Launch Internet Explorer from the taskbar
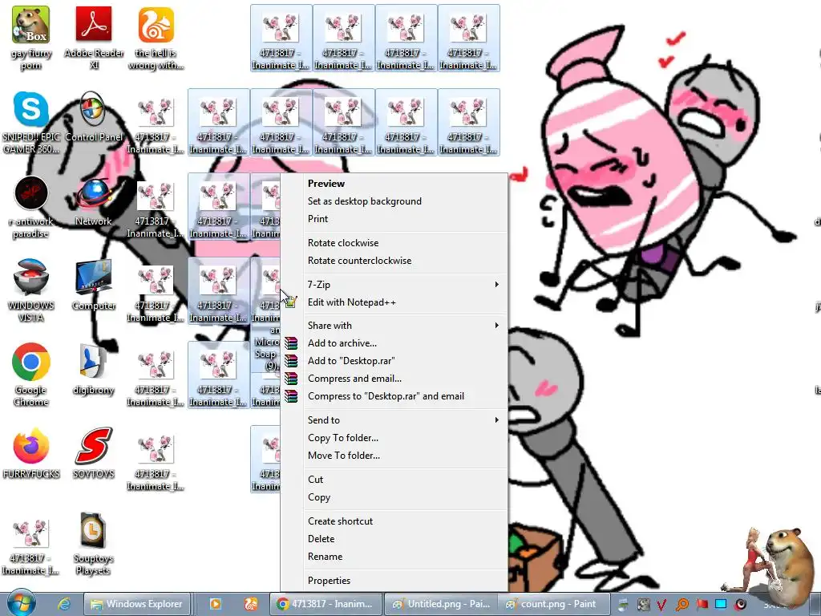Viewport: 821px width, 616px height. pyautogui.click(x=64, y=604)
